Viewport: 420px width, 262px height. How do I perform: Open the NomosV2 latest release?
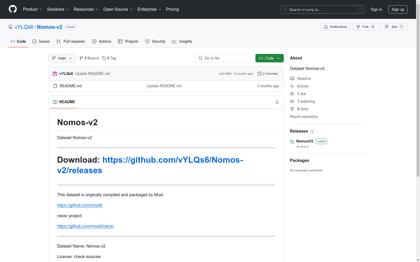[305, 141]
